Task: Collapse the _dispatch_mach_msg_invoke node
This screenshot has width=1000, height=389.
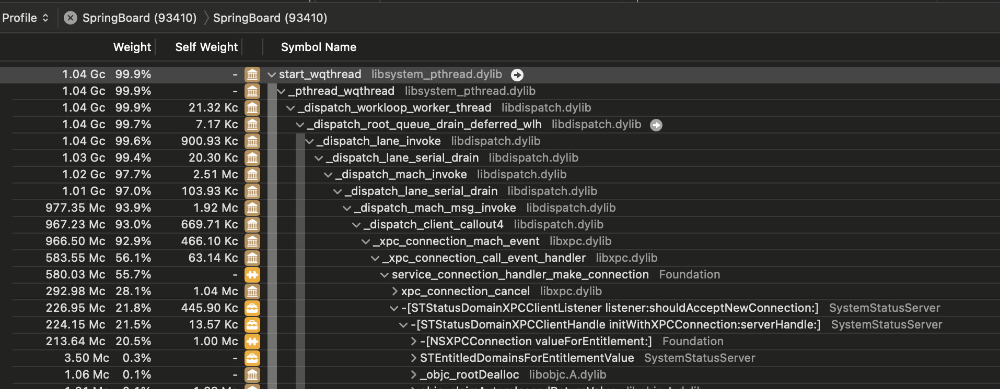Action: pyautogui.click(x=347, y=208)
